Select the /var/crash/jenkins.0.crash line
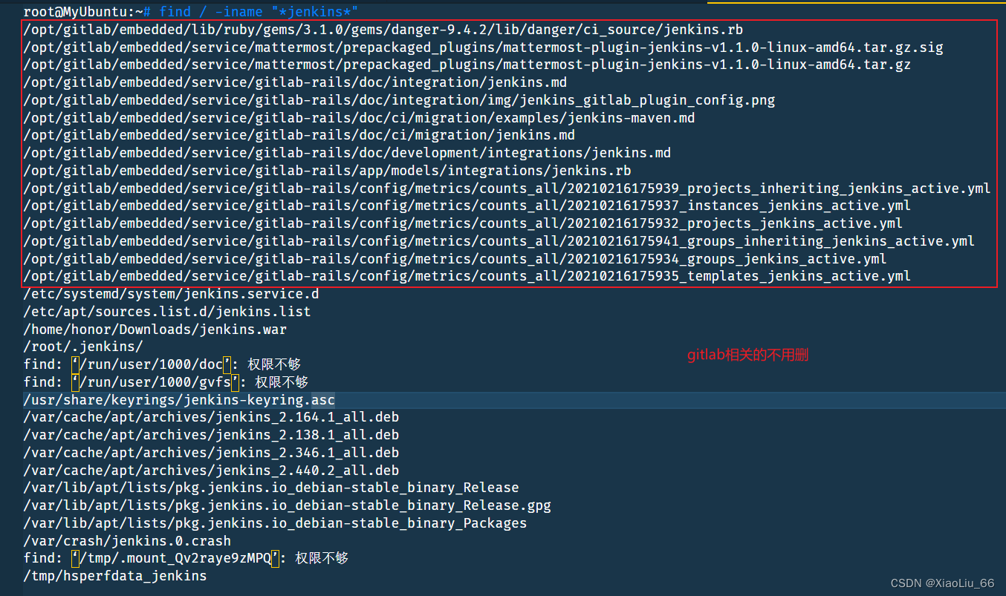This screenshot has height=596, width=1006. point(127,541)
